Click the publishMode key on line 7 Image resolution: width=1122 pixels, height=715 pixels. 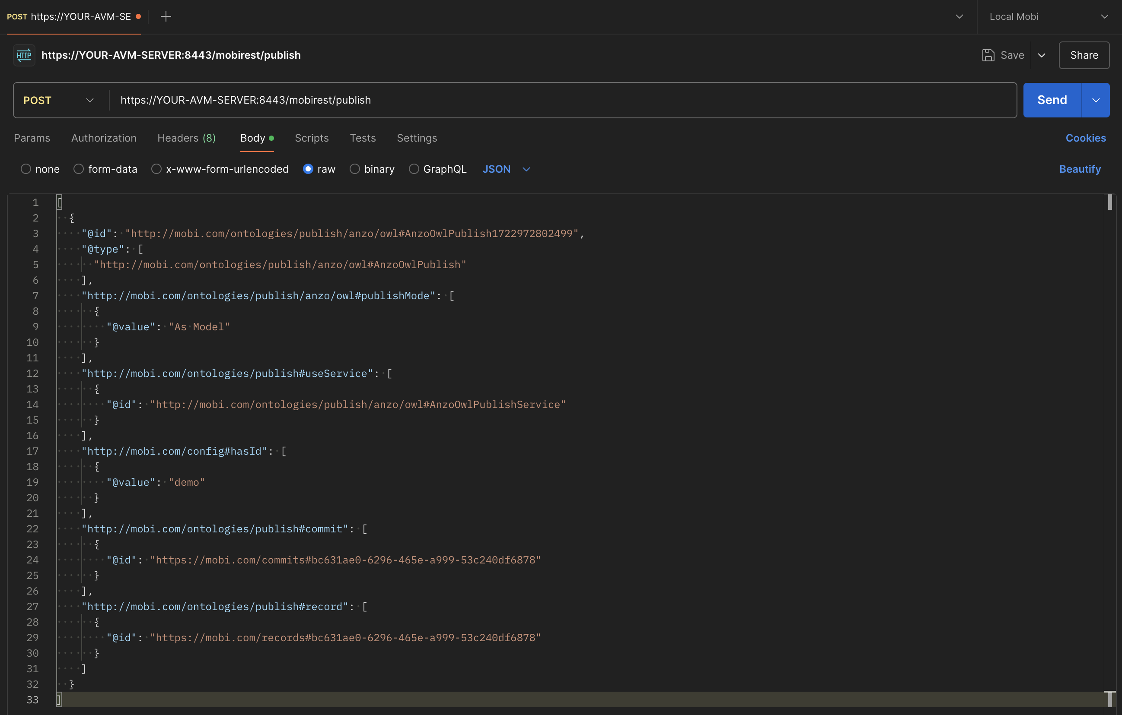click(x=258, y=296)
